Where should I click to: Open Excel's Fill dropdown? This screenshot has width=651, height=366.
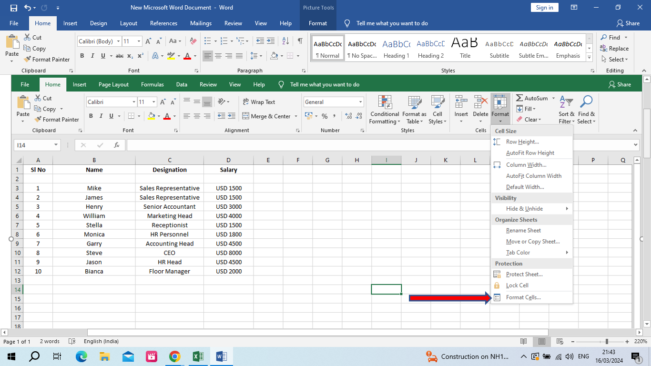coord(526,109)
